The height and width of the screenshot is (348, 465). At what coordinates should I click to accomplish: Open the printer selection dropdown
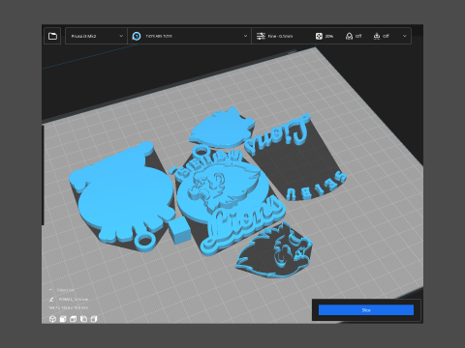click(96, 36)
